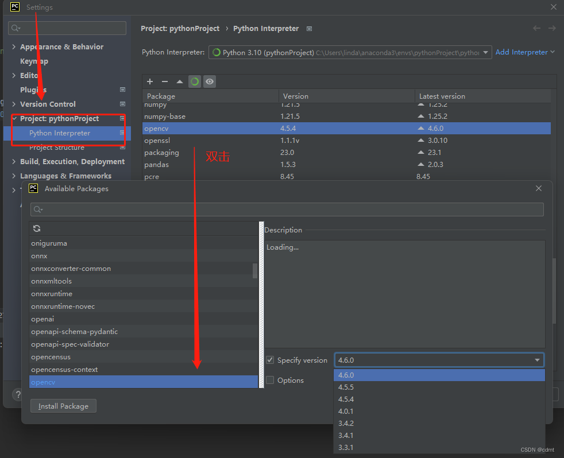Click the uninstall package minus icon
The image size is (564, 458).
pyautogui.click(x=165, y=81)
